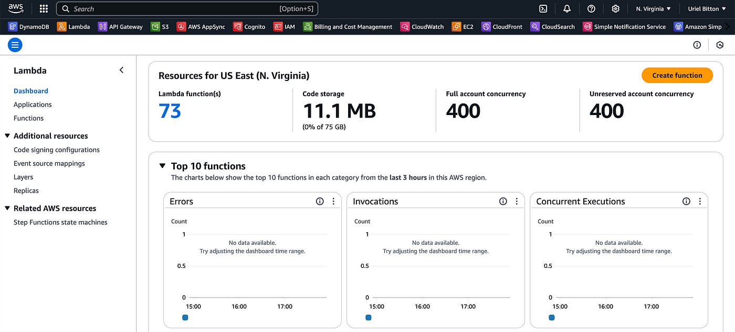The width and height of the screenshot is (735, 332).
Task: Open the info panel icon near top right
Action: point(697,45)
